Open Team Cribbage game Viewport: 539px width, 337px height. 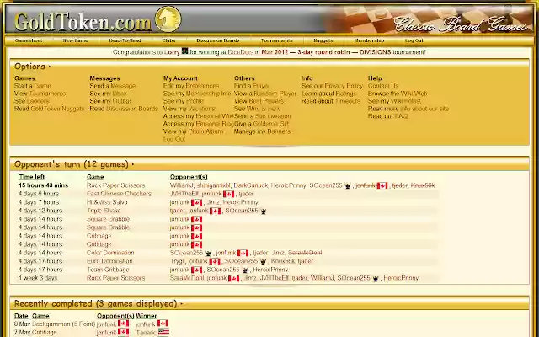tap(108, 270)
